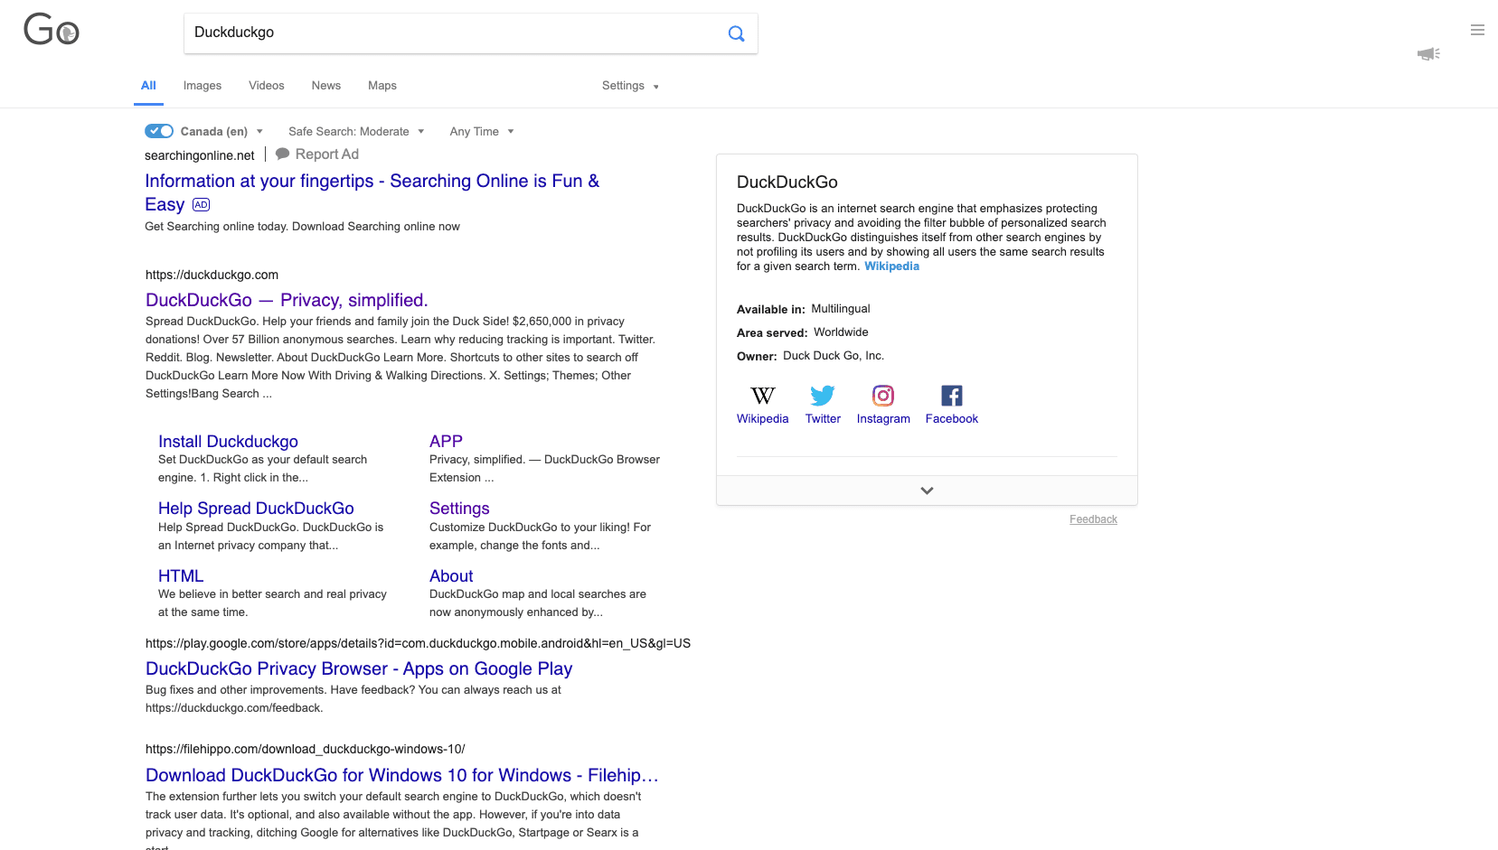Viewport: 1498px width, 850px height.
Task: Click the DuckDuckGo info panel title
Action: (x=787, y=182)
